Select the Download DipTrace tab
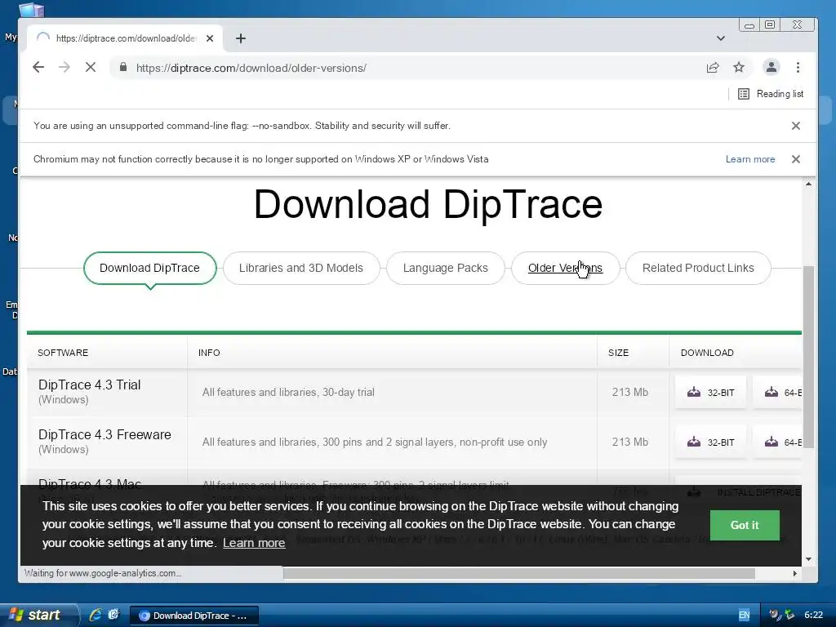836x627 pixels. 150,268
